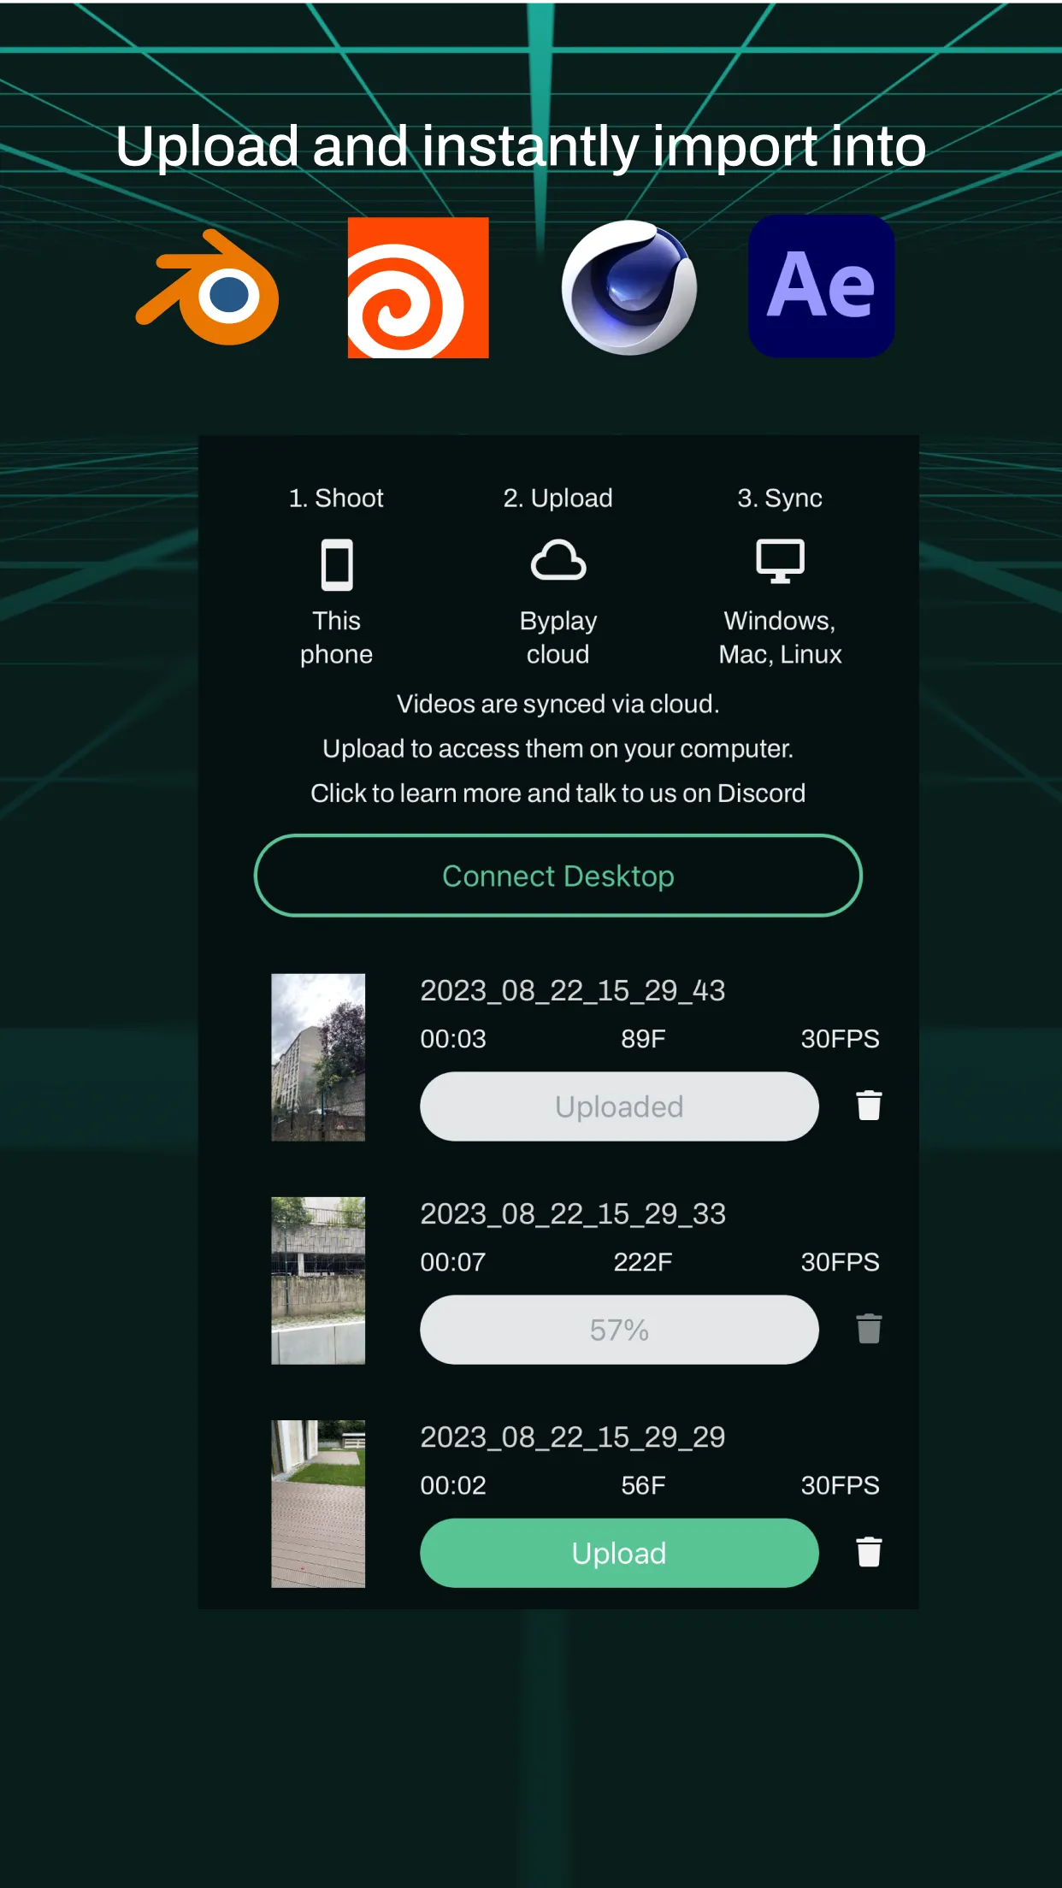Tap the 00:02 duration value
The height and width of the screenshot is (1888, 1062).
[x=453, y=1485]
